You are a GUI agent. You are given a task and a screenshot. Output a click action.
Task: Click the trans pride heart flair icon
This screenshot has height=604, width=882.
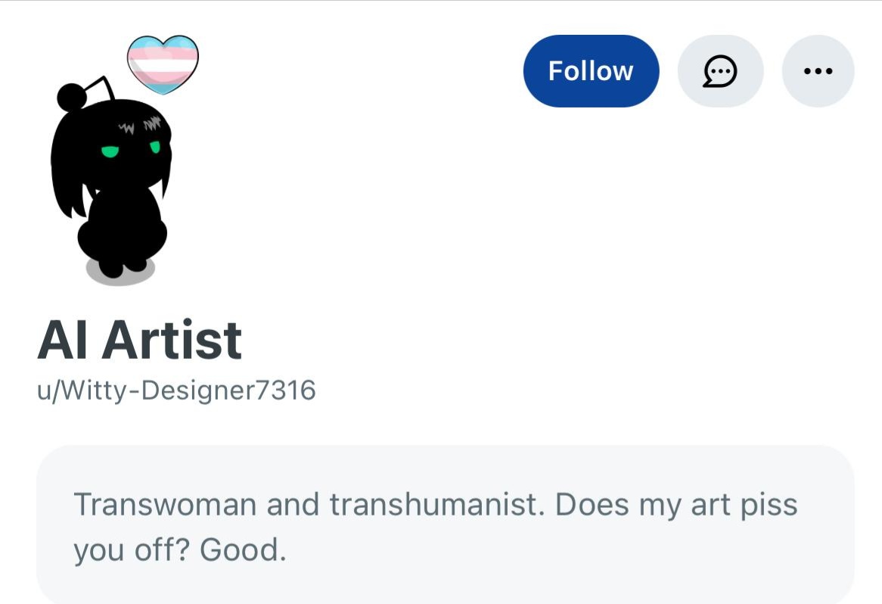pyautogui.click(x=163, y=65)
